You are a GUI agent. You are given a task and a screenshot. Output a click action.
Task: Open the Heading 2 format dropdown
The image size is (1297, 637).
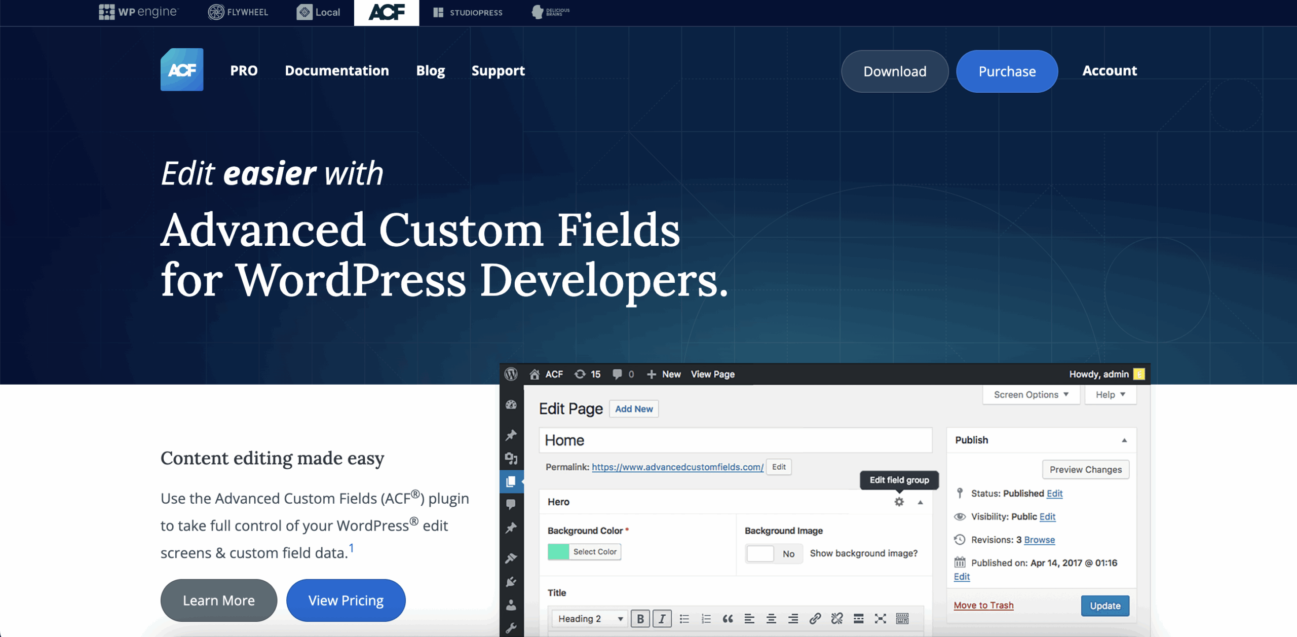(x=590, y=618)
